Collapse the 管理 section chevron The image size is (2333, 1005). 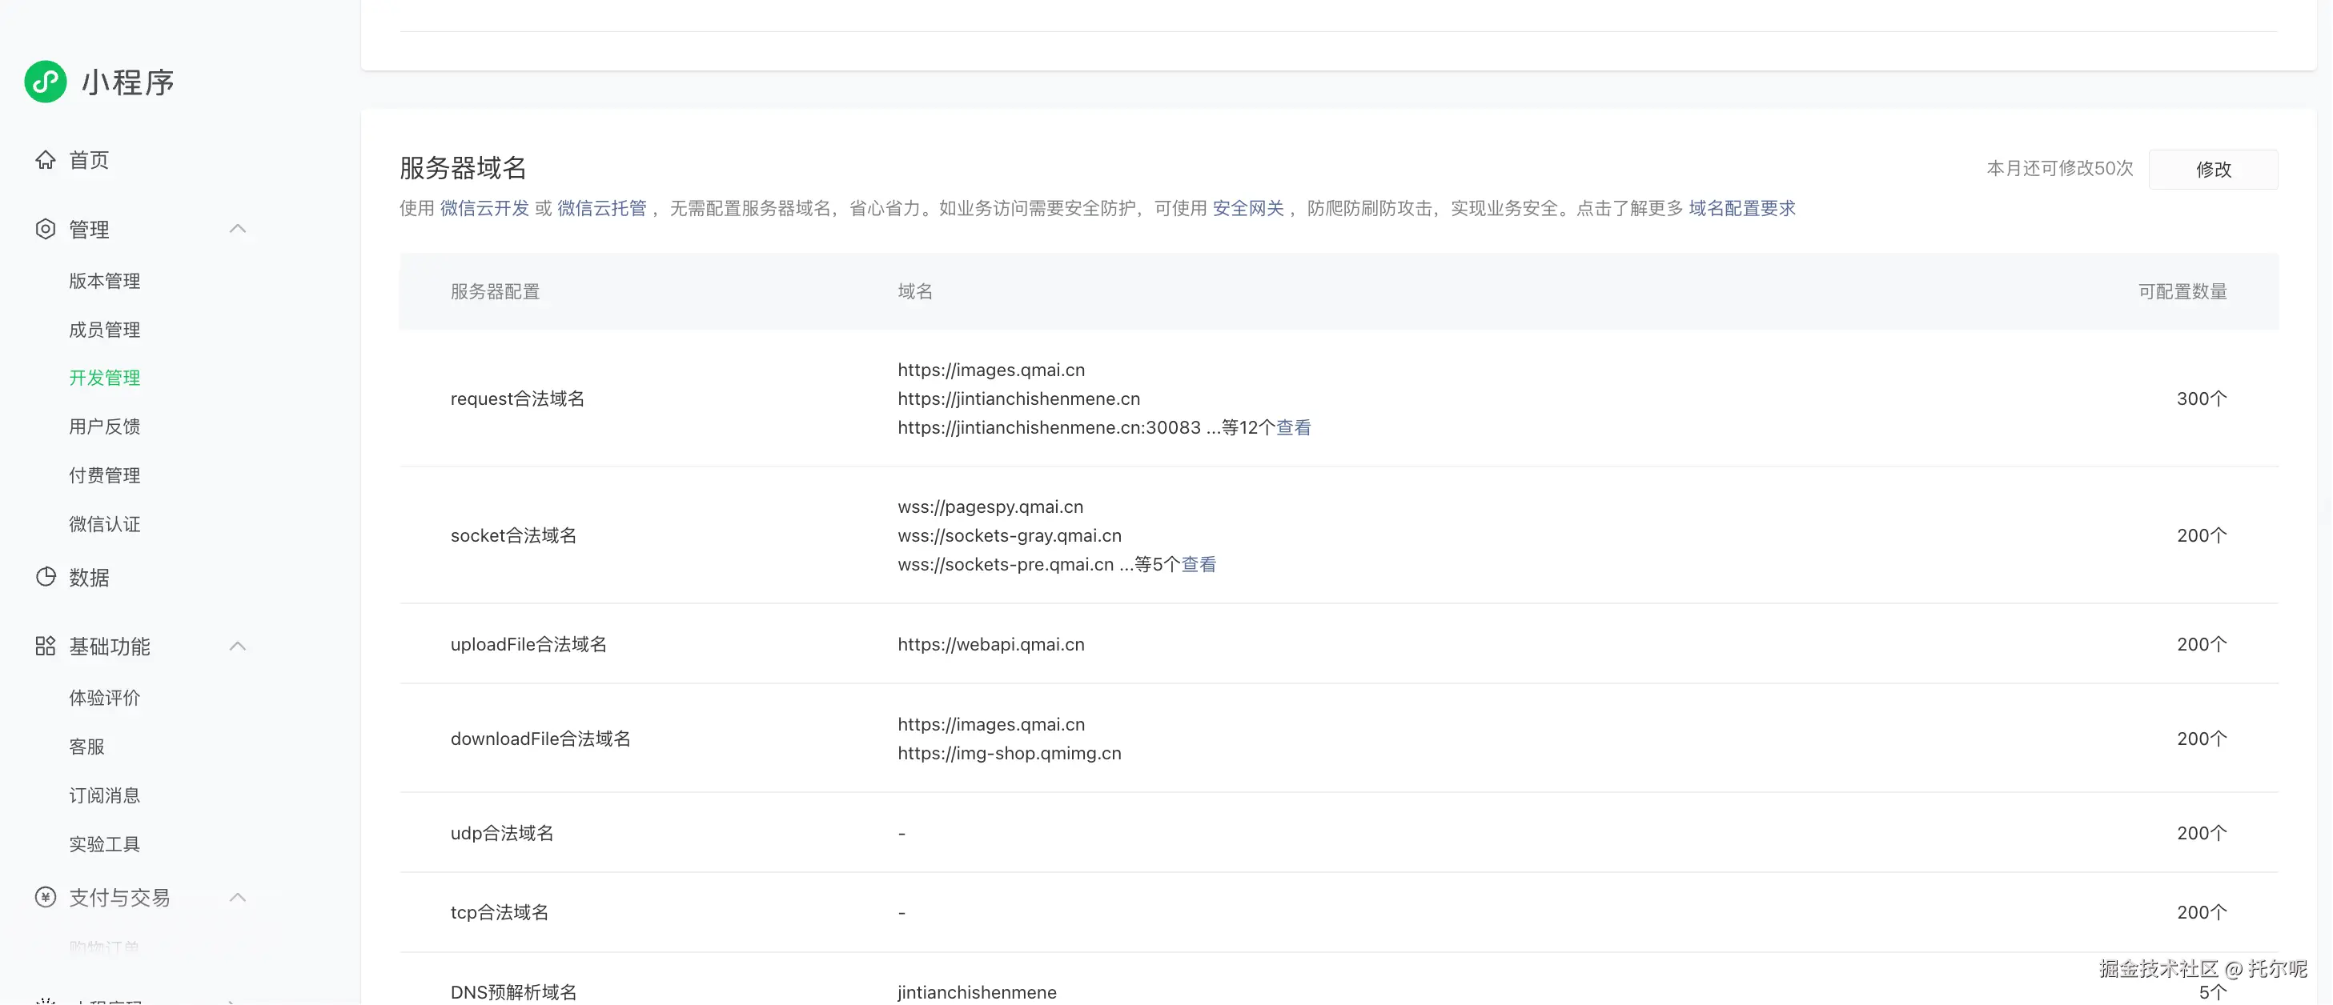(237, 229)
